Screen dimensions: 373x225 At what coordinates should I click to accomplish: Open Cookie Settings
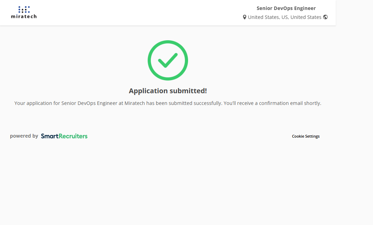click(306, 136)
